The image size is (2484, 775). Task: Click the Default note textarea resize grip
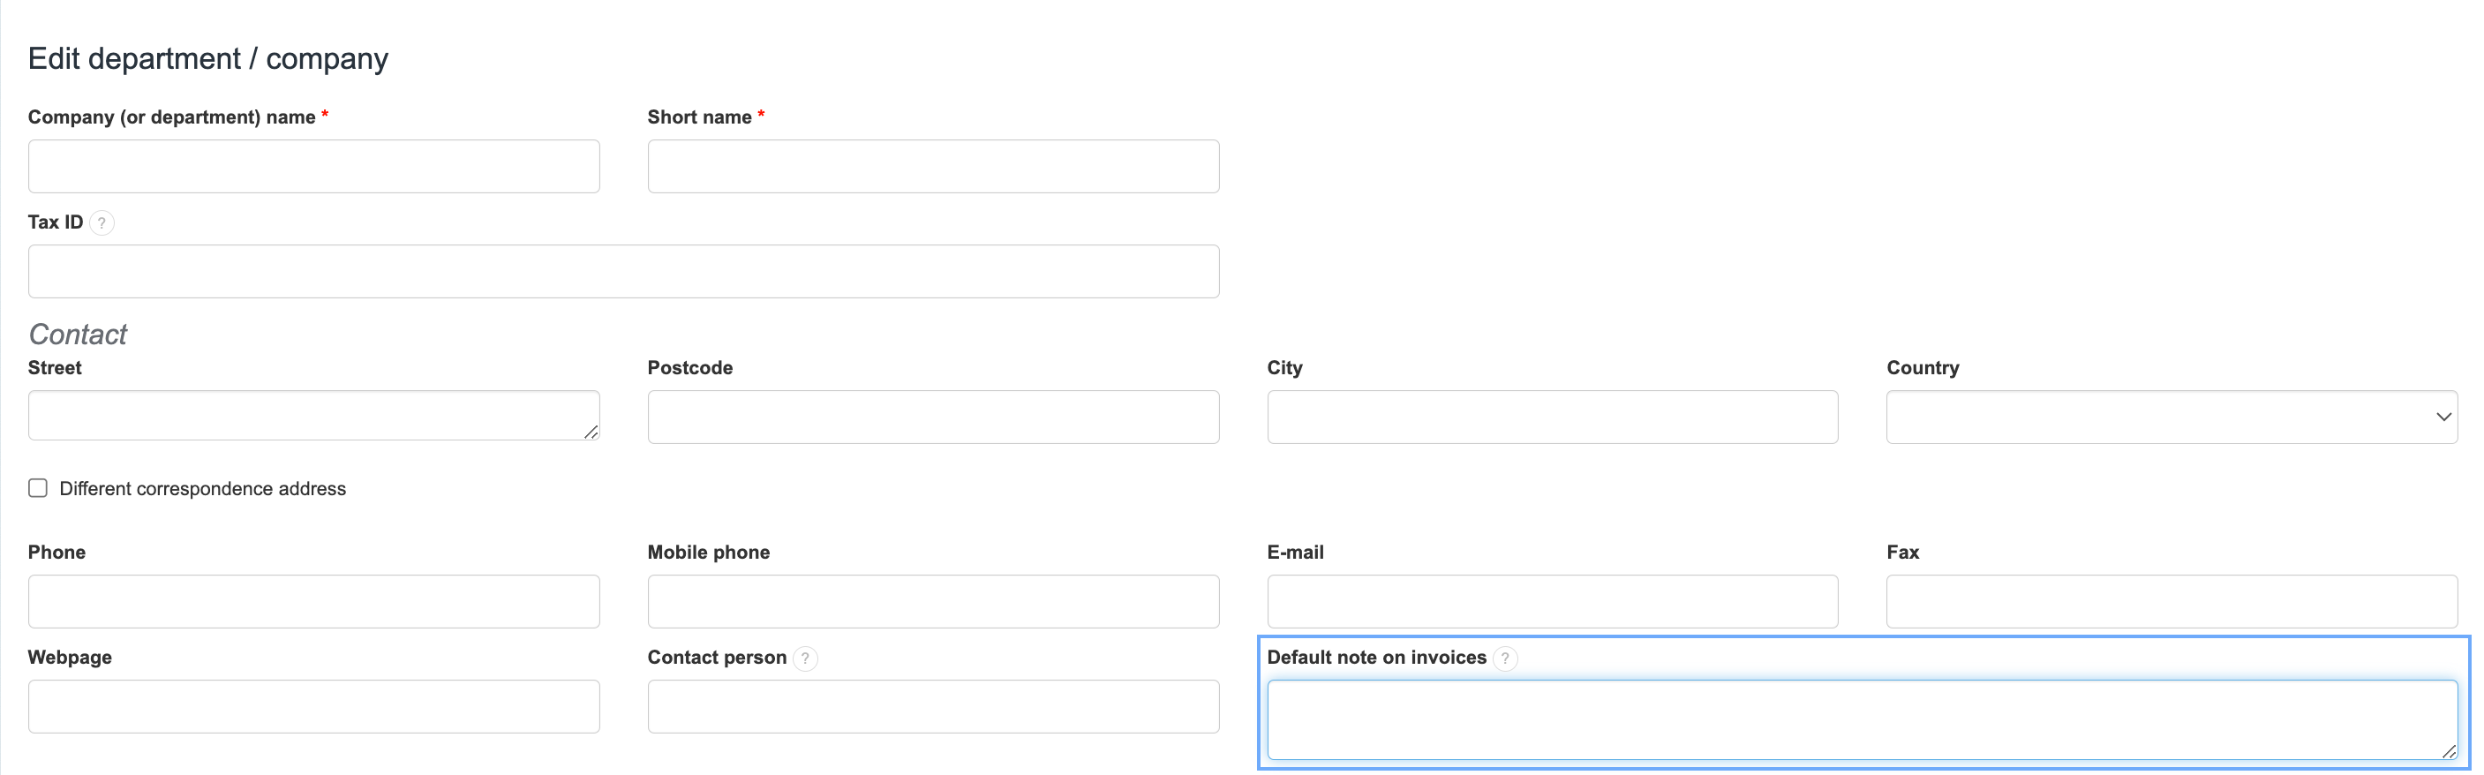2449,752
